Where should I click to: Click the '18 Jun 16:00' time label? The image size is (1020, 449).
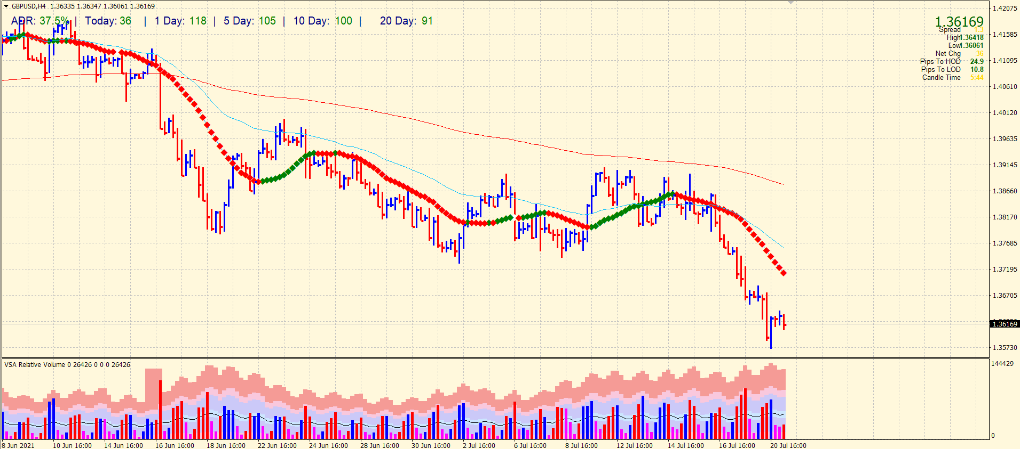[x=226, y=446]
